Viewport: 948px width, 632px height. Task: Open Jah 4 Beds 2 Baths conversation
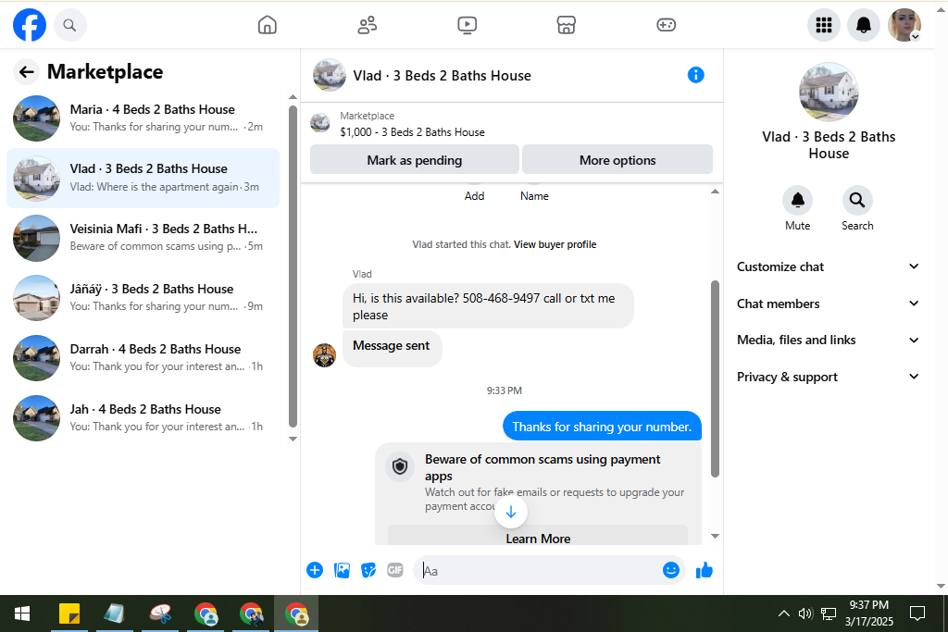[143, 418]
